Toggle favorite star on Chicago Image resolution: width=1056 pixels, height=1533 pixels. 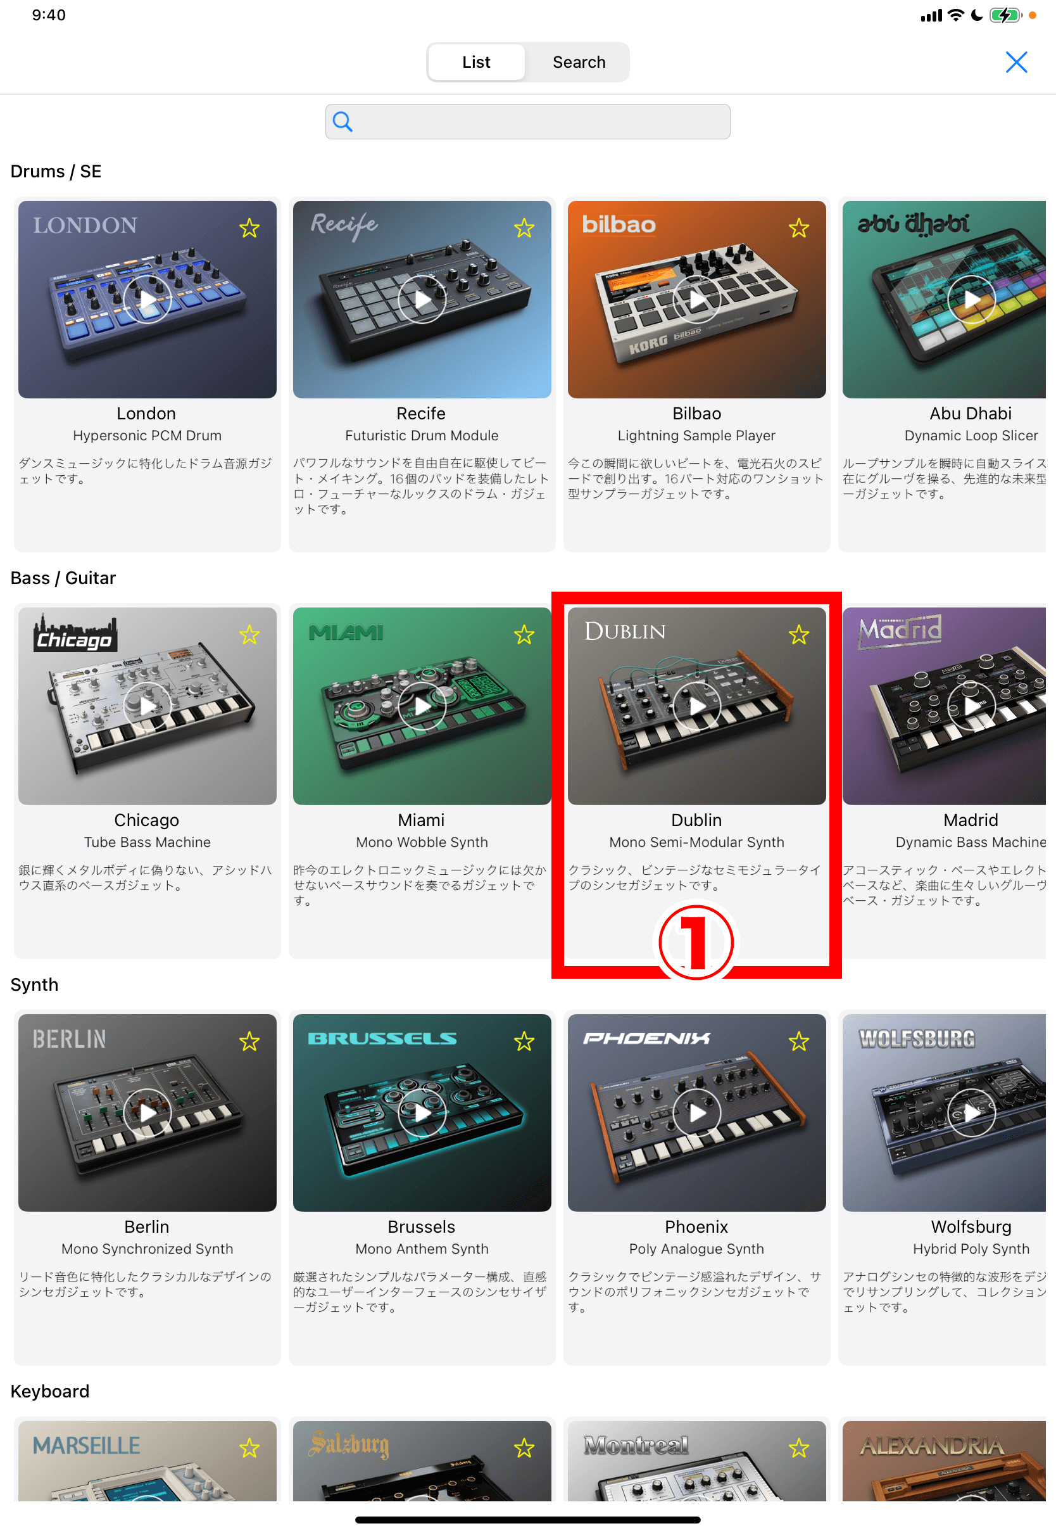coord(249,635)
